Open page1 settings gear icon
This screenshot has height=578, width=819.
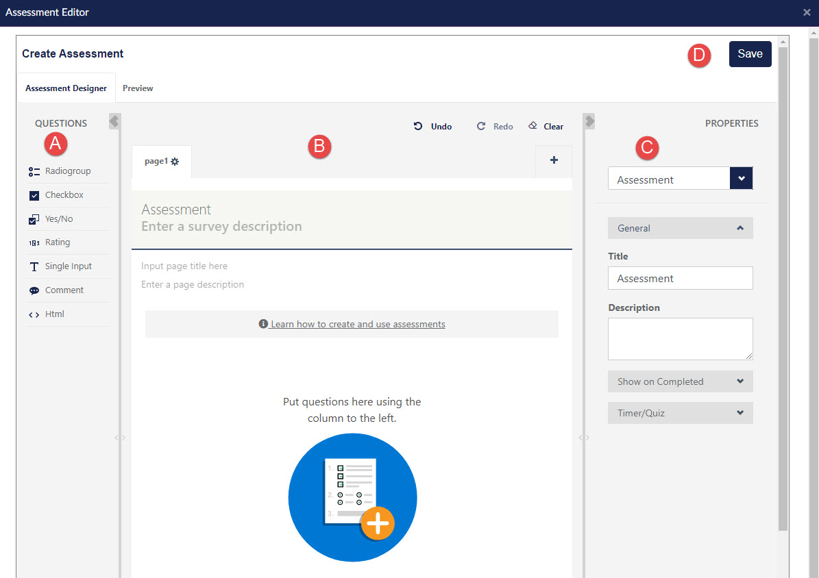(175, 162)
